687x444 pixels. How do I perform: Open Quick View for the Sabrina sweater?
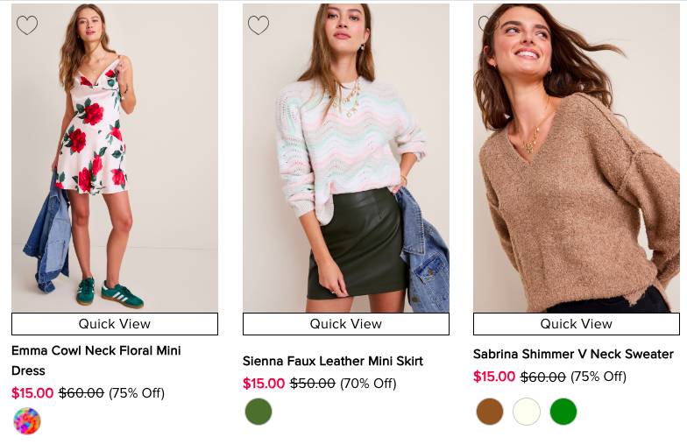click(x=577, y=324)
